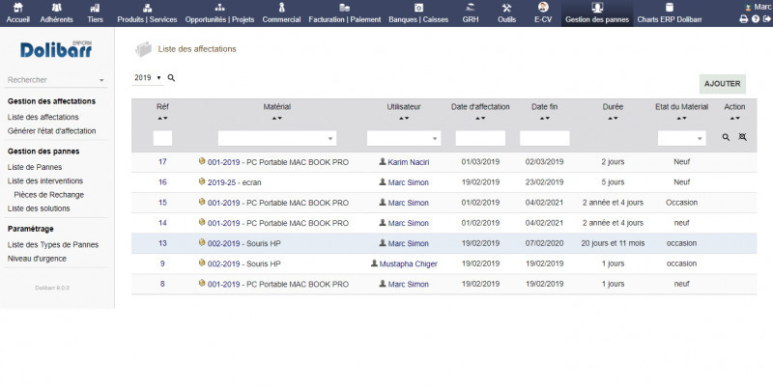This screenshot has height=387, width=773.
Task: Expand the Etat du Material filter dropdown
Action: 681,138
